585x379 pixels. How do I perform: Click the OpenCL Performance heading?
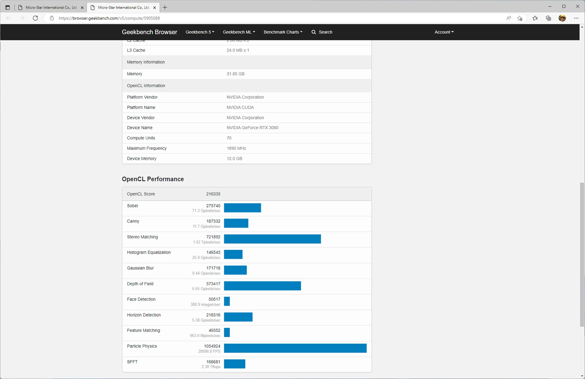click(153, 179)
